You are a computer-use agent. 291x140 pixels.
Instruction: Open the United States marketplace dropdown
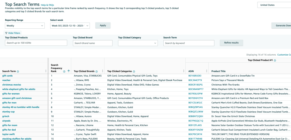pyautogui.click(x=274, y=5)
